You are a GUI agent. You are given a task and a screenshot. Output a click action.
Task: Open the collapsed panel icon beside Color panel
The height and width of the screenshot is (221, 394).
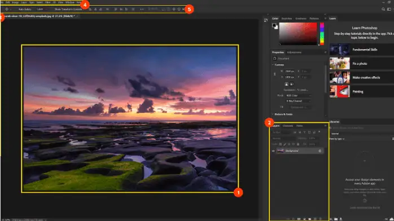(266, 20)
